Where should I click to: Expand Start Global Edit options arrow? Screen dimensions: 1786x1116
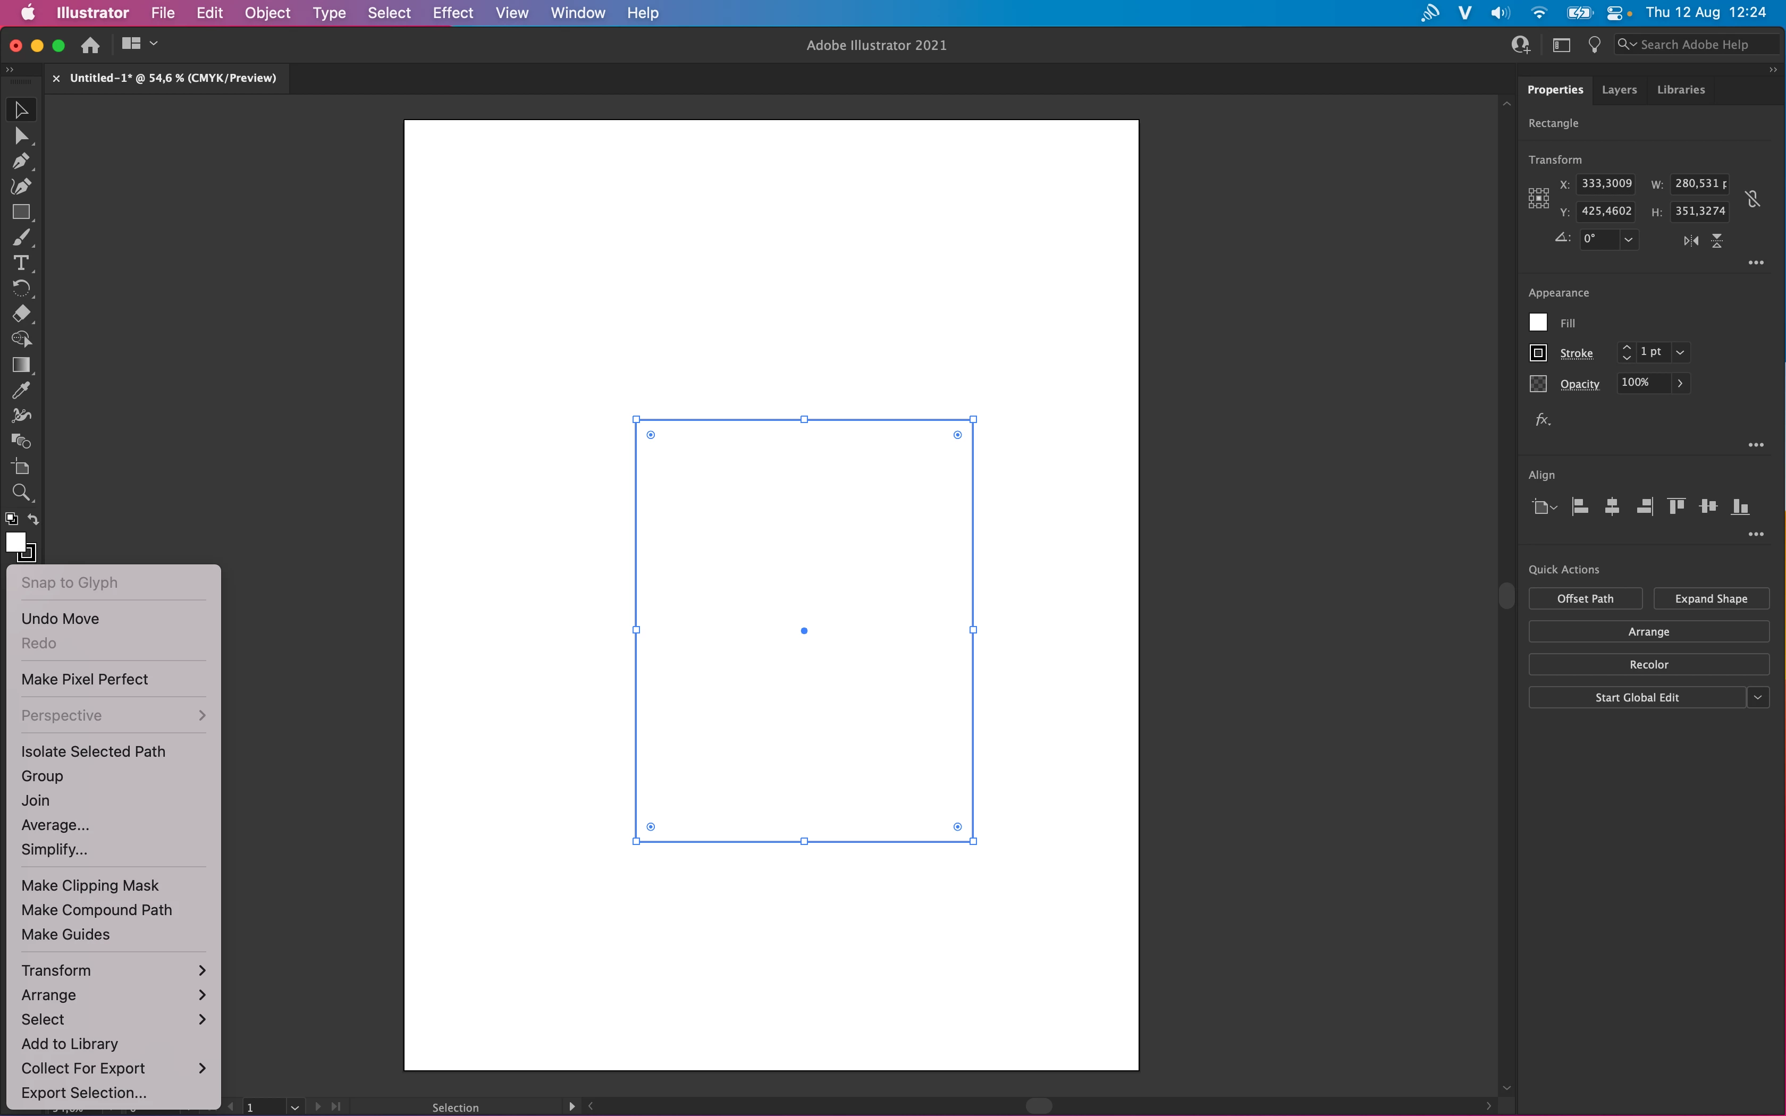click(x=1758, y=697)
